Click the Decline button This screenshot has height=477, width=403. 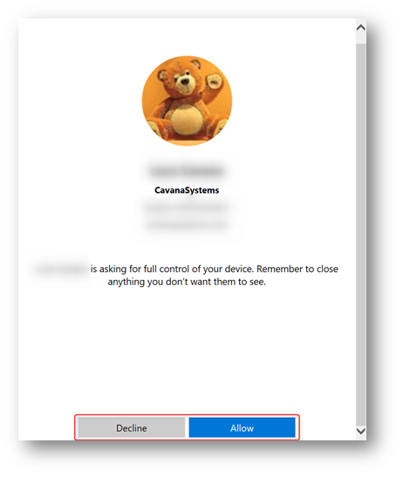pos(132,427)
